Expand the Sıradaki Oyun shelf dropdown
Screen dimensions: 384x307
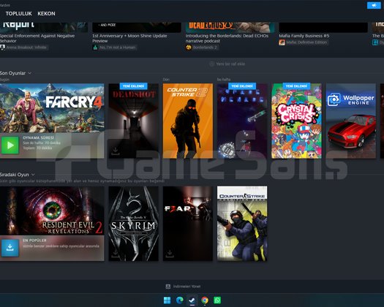click(x=33, y=175)
